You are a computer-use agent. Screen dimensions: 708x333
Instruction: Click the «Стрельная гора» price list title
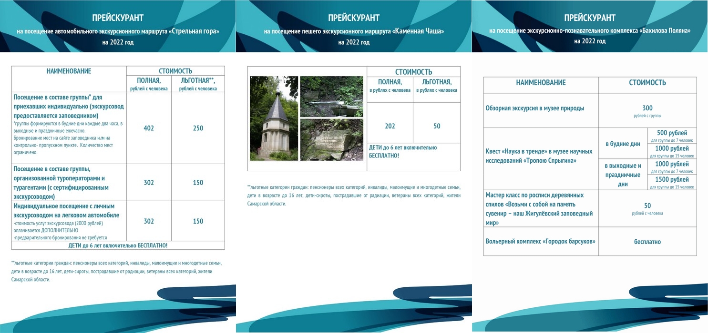point(118,31)
